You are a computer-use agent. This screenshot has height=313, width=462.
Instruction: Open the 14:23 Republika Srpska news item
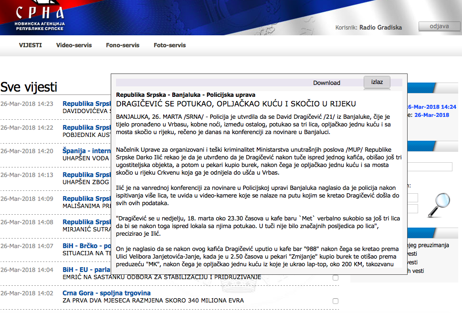(x=86, y=104)
